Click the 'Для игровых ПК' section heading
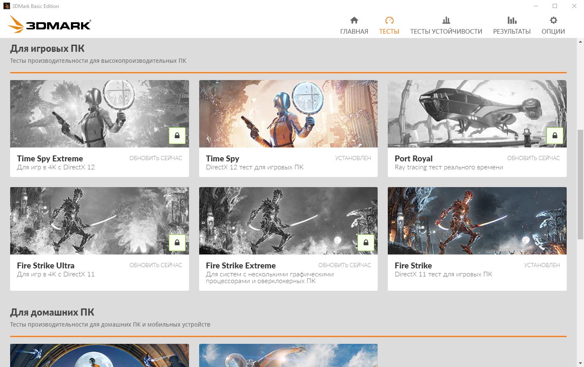 (x=47, y=48)
